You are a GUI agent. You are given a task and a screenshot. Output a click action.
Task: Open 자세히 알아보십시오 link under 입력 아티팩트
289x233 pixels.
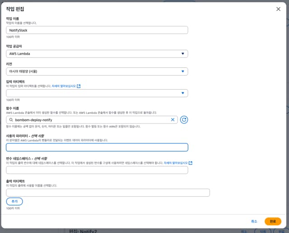tap(64, 86)
